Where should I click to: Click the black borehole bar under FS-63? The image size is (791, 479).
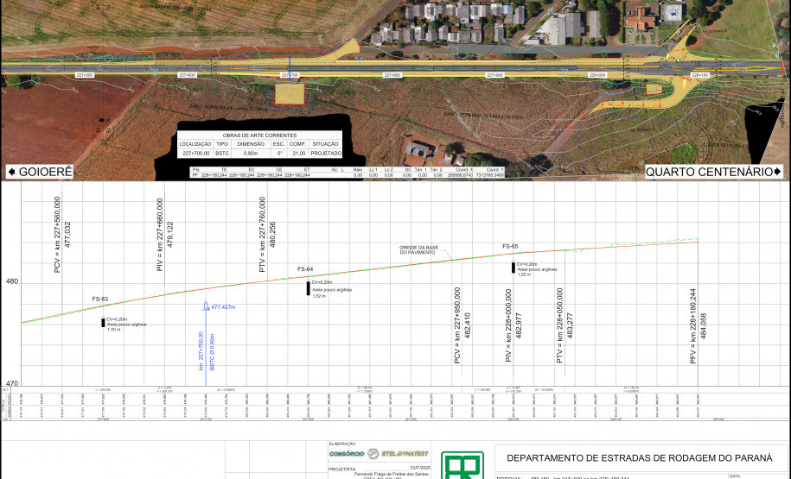click(x=104, y=323)
